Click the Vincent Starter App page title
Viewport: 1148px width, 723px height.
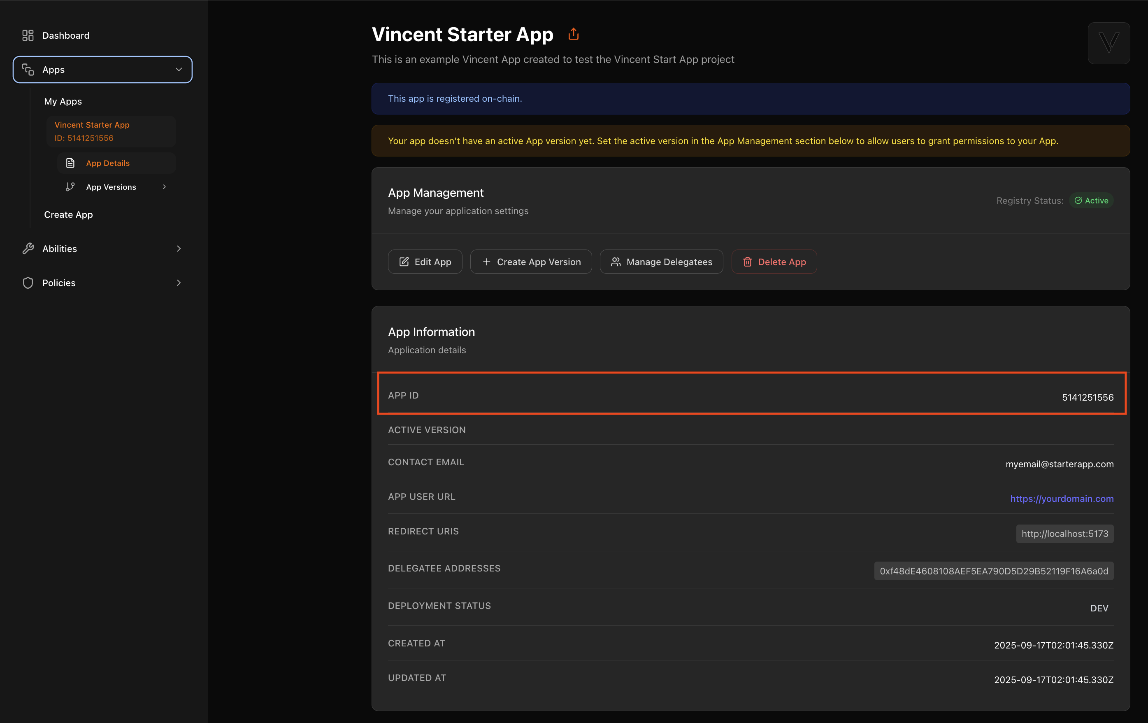click(x=462, y=34)
